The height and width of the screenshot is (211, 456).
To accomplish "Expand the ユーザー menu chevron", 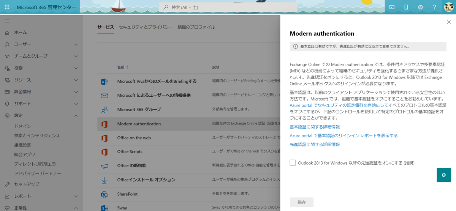I will 76,44.
